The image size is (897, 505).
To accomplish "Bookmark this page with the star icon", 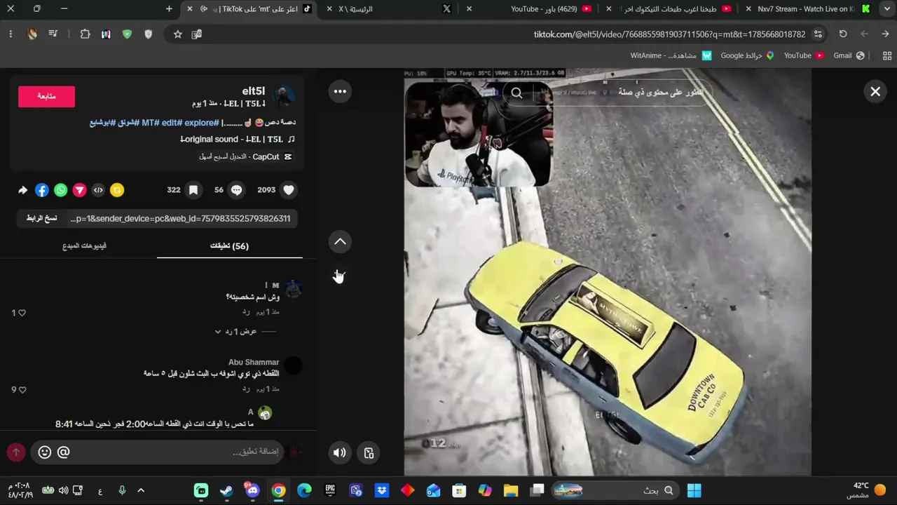I will (x=178, y=34).
